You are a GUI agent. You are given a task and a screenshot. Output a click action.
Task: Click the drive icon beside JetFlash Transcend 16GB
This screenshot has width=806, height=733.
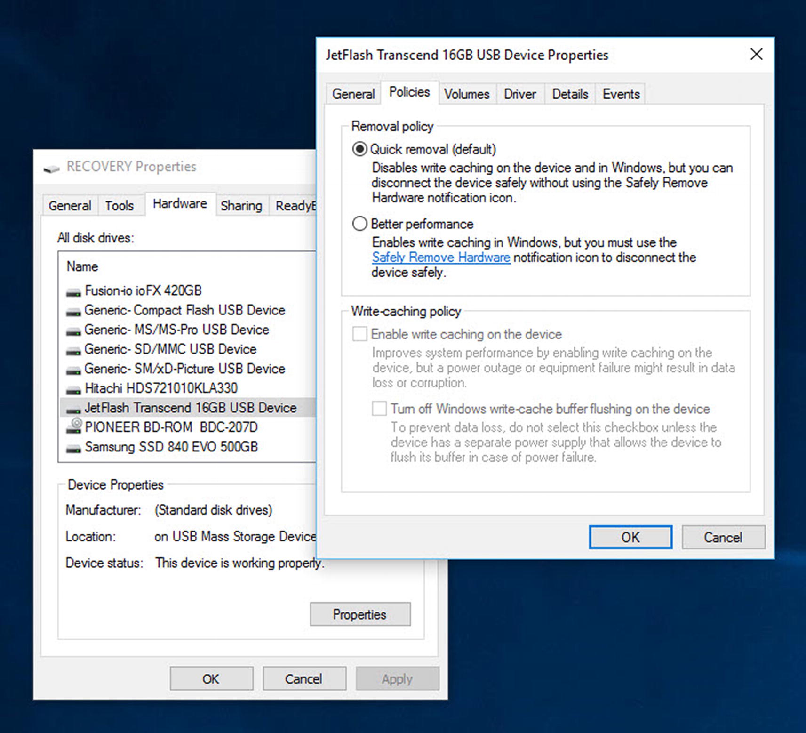pos(73,410)
